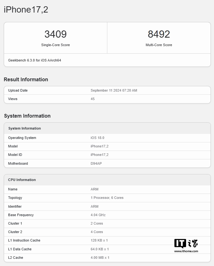Click the iPhone17,2 page title
The height and width of the screenshot is (266, 214).
26,10
